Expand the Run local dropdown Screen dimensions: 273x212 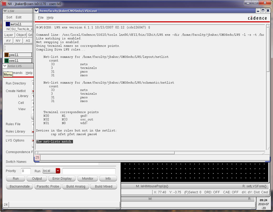(58, 171)
